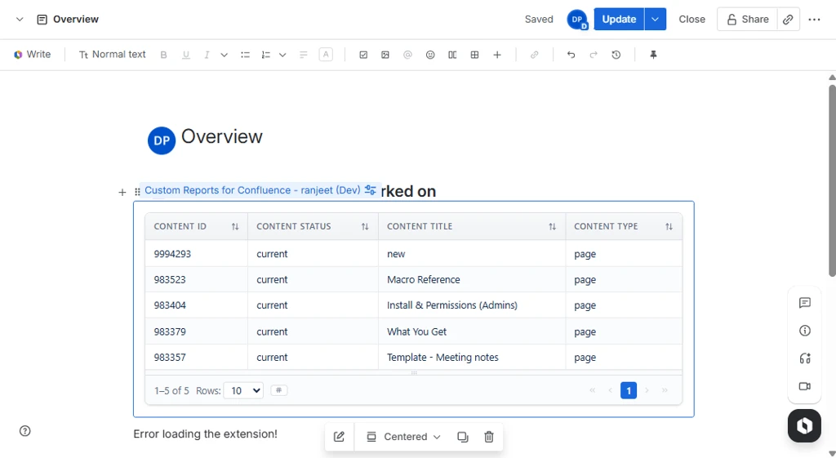This screenshot has width=836, height=458.
Task: Toggle underline formatting
Action: (x=185, y=55)
